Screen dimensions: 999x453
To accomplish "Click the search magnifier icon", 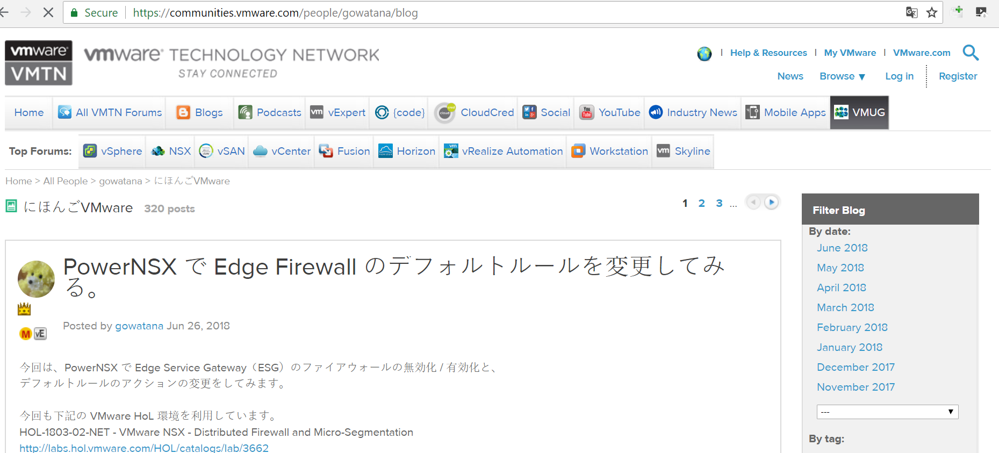I will [971, 53].
